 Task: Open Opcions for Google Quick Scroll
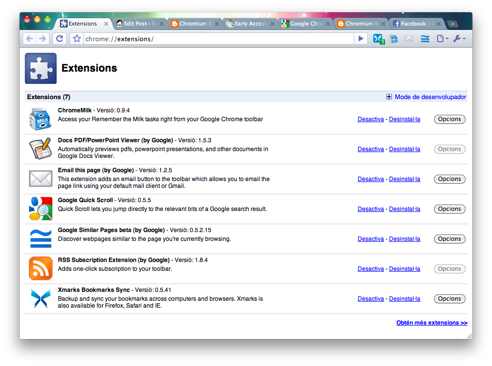pyautogui.click(x=449, y=209)
